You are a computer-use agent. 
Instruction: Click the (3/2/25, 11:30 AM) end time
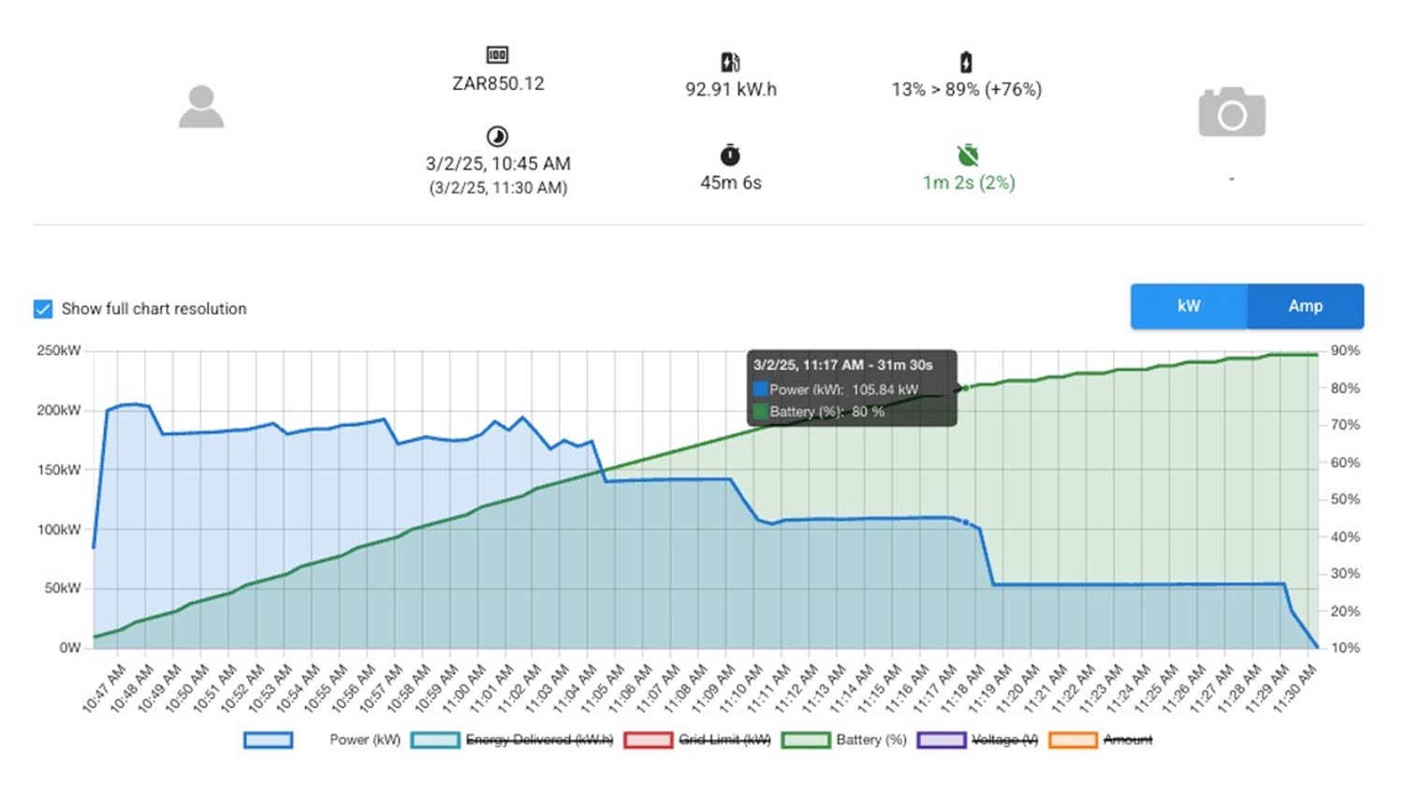click(x=498, y=188)
